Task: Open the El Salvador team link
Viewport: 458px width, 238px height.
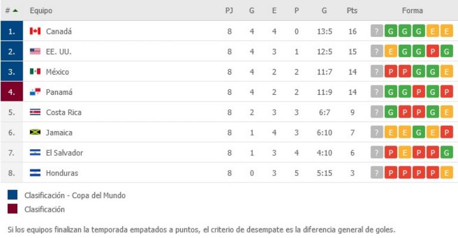Action: point(64,153)
